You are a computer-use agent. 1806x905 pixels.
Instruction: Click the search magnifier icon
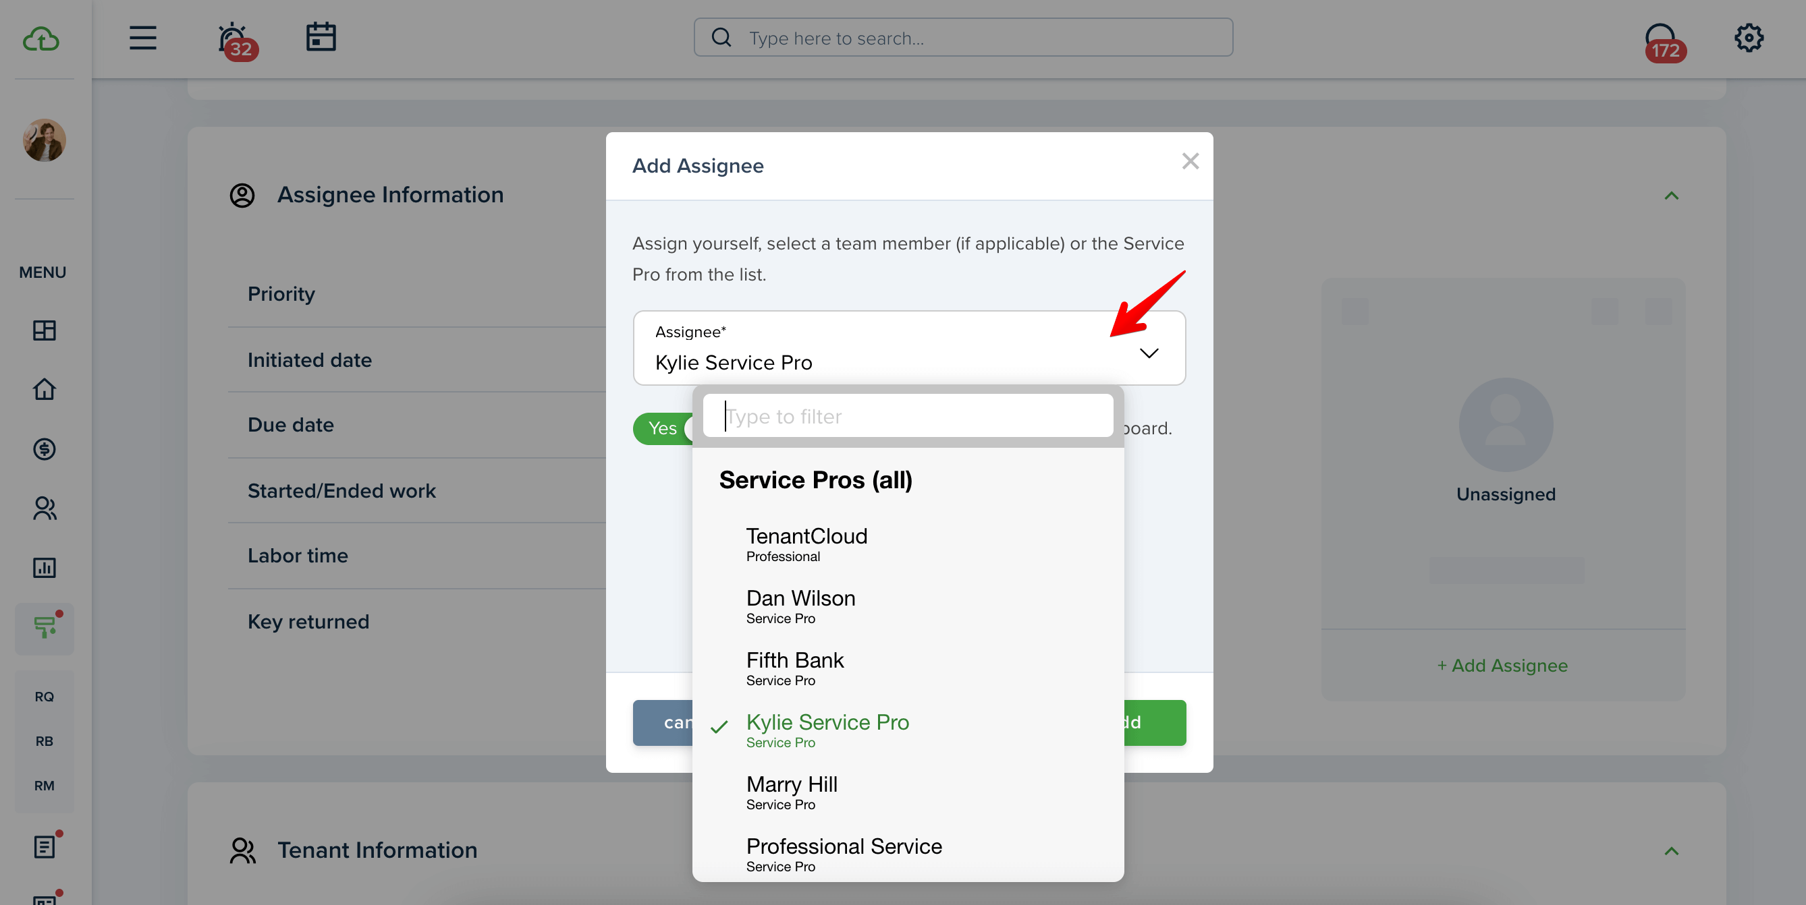[721, 37]
